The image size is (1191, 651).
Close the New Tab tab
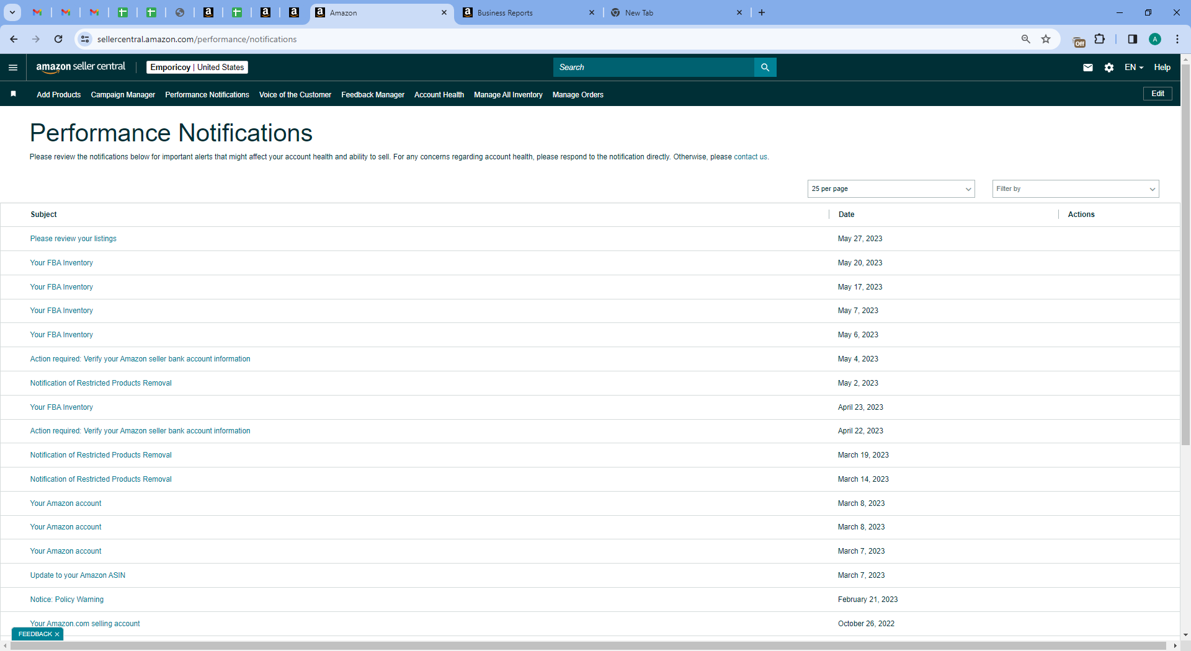pyautogui.click(x=739, y=12)
